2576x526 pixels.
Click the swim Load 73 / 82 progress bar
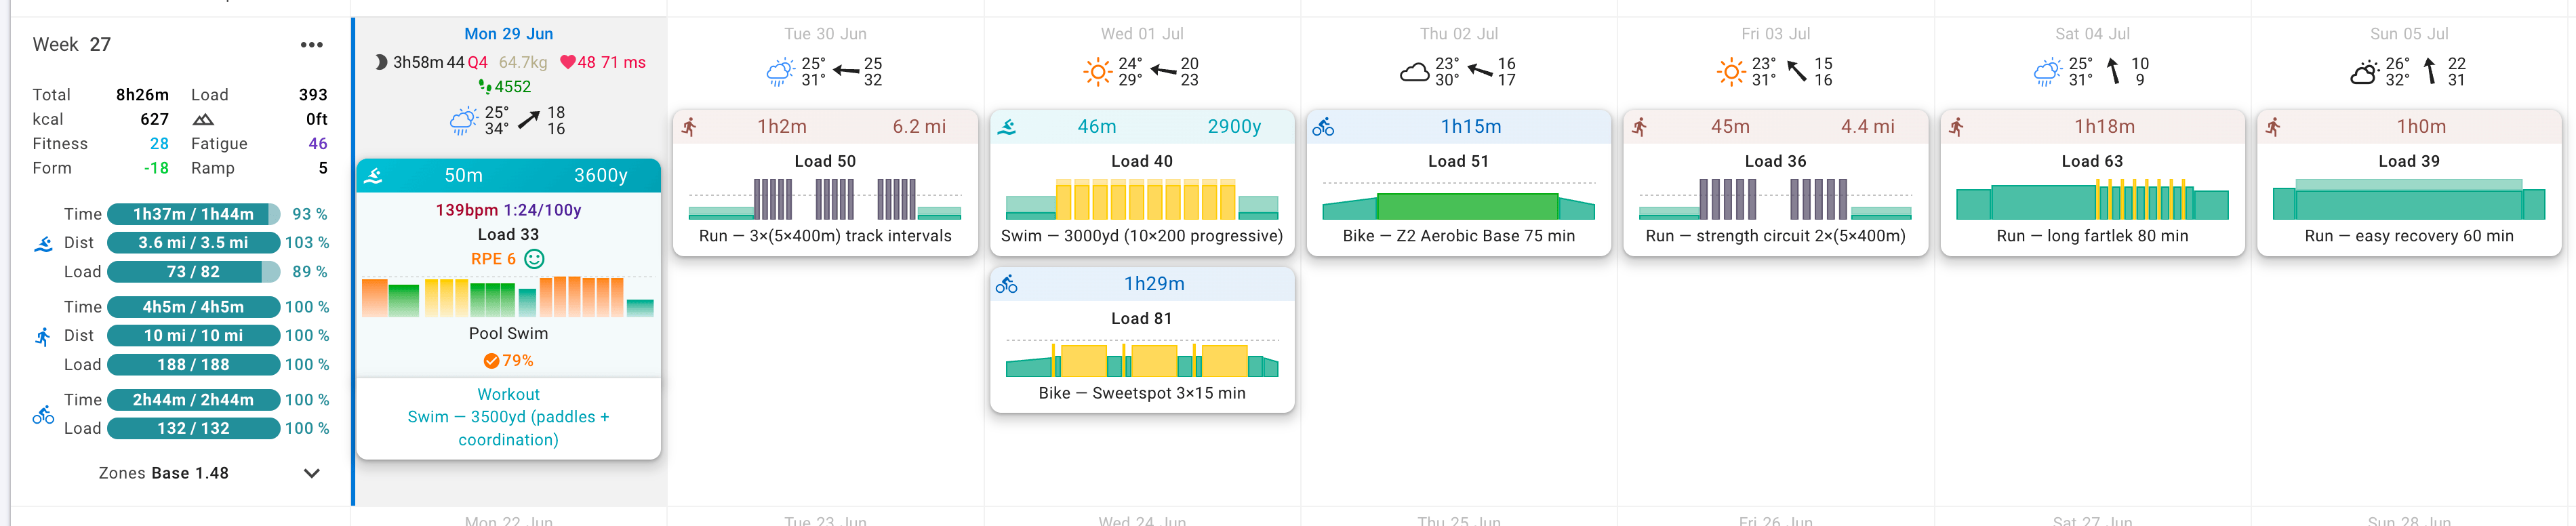(193, 272)
